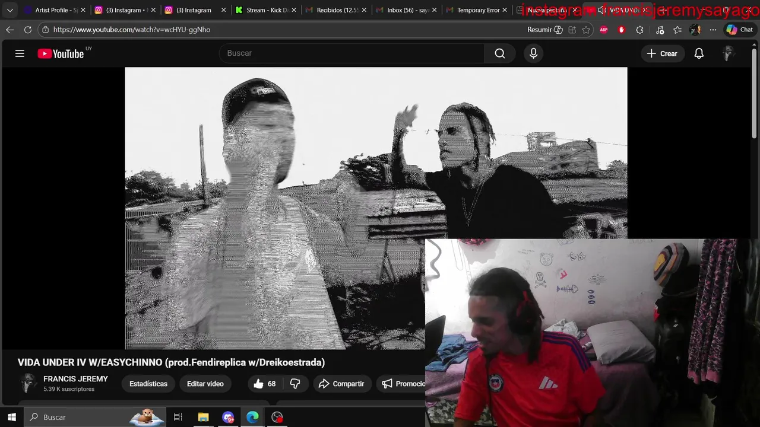The image size is (760, 427).
Task: Open Task View on the taskbar
Action: pos(178,417)
